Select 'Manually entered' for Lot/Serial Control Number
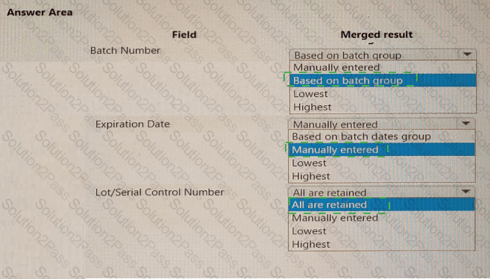This screenshot has height=279, width=490. click(382, 218)
